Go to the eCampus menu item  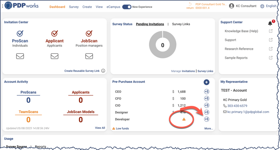click(114, 7)
